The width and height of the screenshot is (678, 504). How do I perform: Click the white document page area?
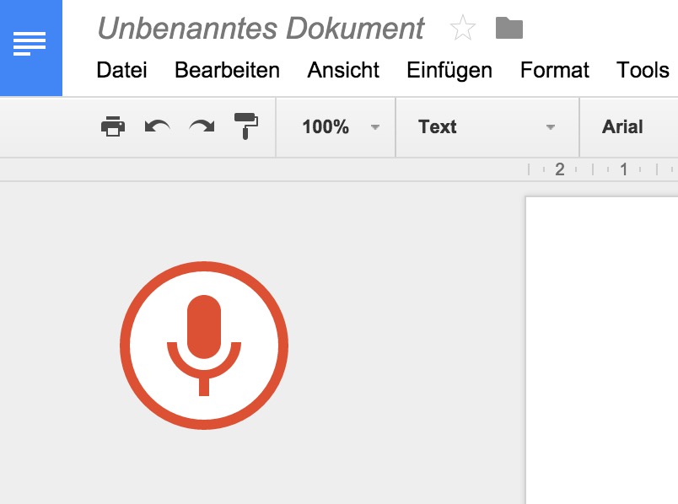point(602,350)
